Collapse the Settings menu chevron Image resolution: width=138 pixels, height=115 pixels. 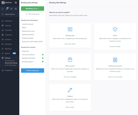tap(16, 58)
